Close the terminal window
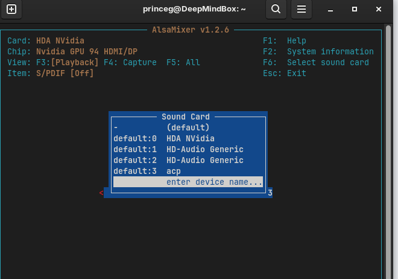Screen dimensions: 398x279 (x=378, y=9)
